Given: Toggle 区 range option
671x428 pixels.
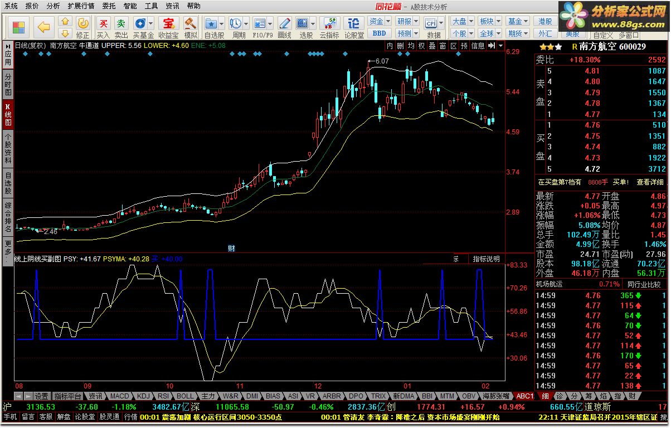Looking at the screenshot, I should tap(454, 46).
